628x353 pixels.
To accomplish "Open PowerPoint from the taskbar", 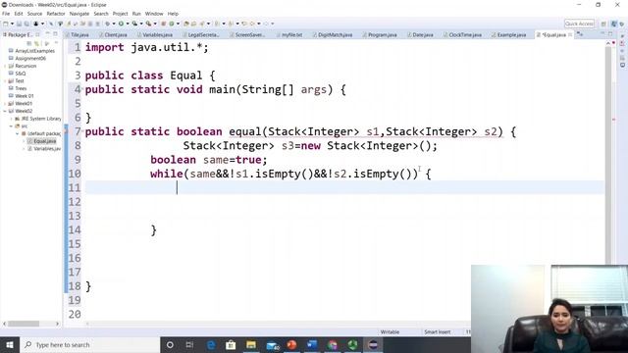I will pyautogui.click(x=291, y=344).
